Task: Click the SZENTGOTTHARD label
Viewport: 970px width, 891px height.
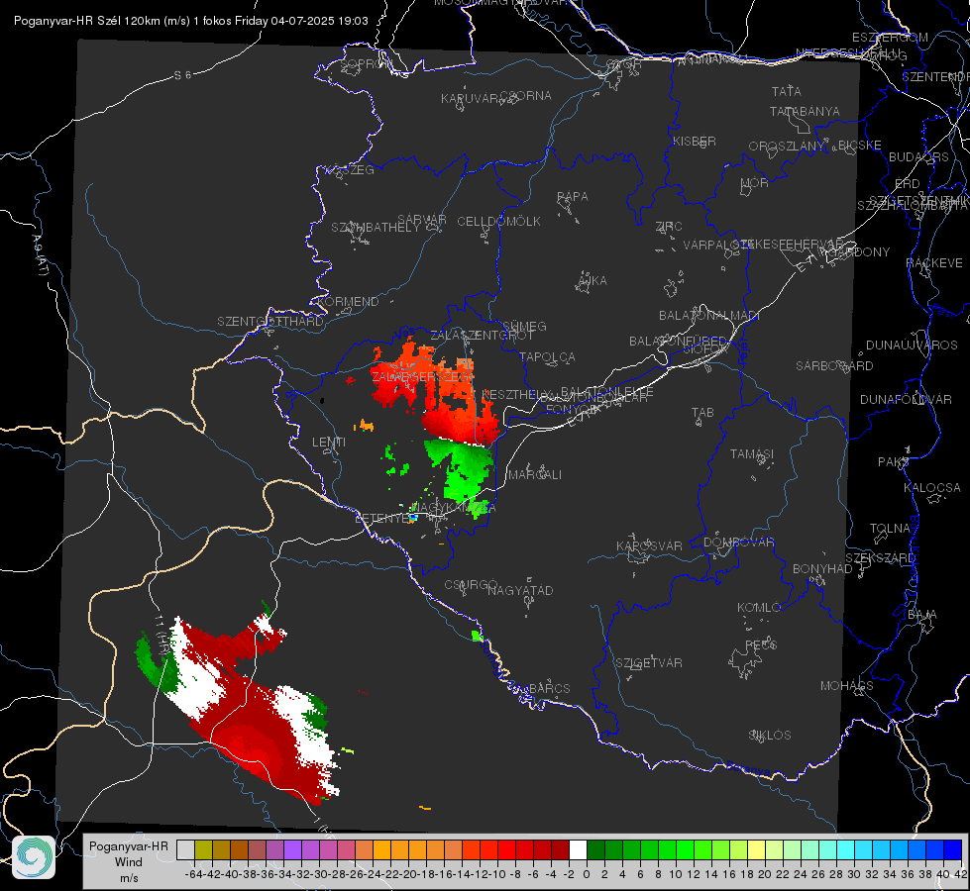Action: coord(270,322)
